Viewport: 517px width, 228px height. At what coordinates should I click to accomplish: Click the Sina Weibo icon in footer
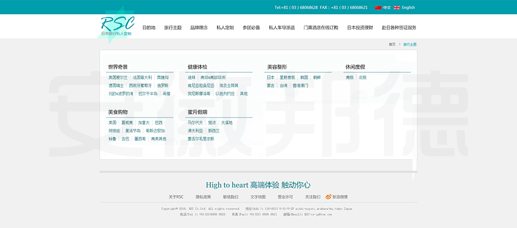pyautogui.click(x=328, y=197)
